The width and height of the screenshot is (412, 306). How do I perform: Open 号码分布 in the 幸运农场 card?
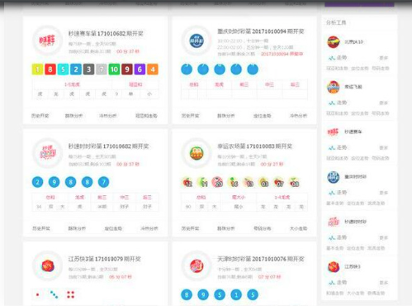[x=263, y=228]
